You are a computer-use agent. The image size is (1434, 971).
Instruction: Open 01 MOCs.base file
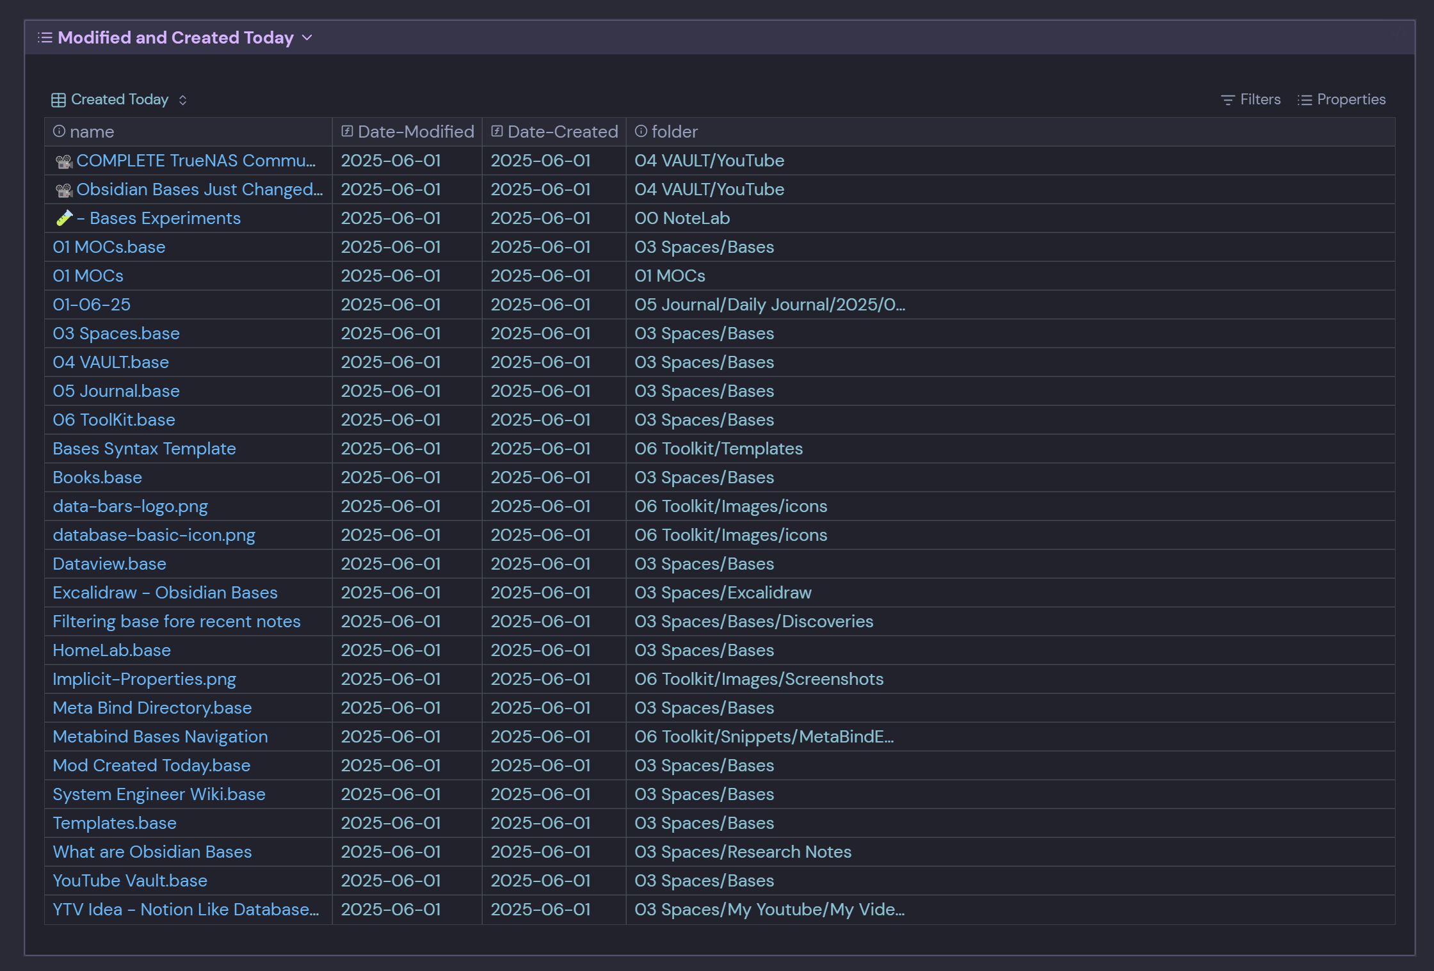(x=109, y=247)
